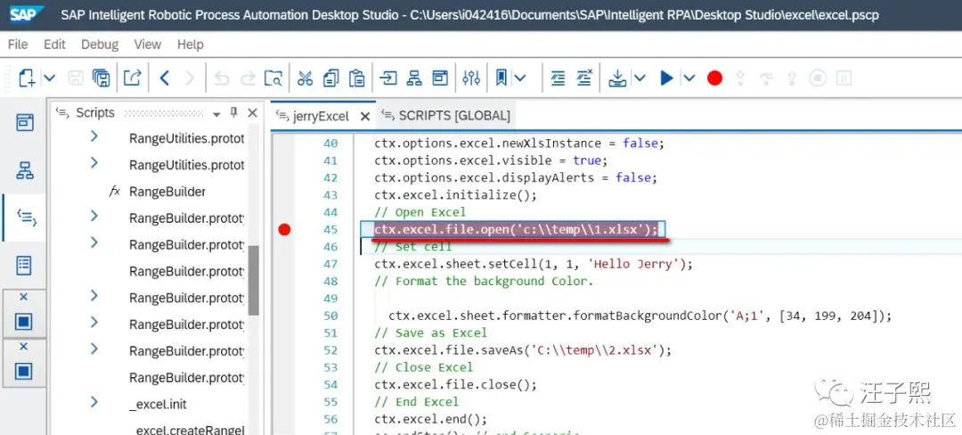This screenshot has height=435, width=962.
Task: Open the New file dropdown arrow
Action: [x=50, y=78]
